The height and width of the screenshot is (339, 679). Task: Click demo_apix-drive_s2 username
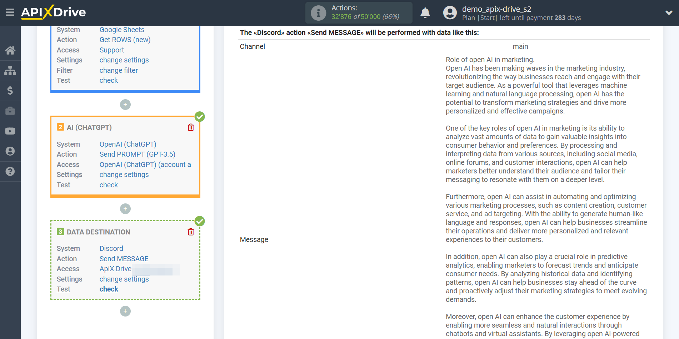496,9
